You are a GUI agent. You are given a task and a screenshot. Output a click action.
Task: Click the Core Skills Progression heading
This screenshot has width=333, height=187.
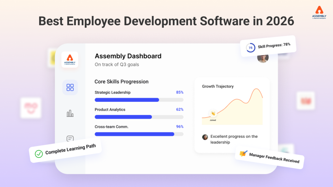[x=122, y=82]
